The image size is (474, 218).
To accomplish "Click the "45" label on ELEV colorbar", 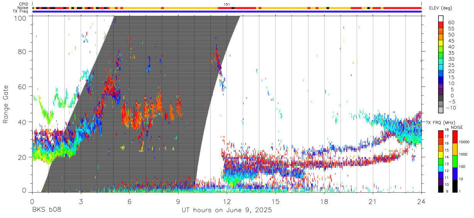I will (x=451, y=41).
